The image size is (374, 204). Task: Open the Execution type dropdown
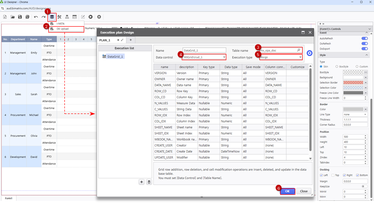coord(281,57)
